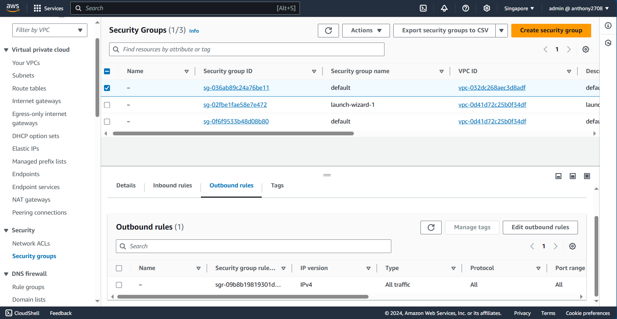
Task: Click the security groups table horizontal scrollbar
Action: 233,134
